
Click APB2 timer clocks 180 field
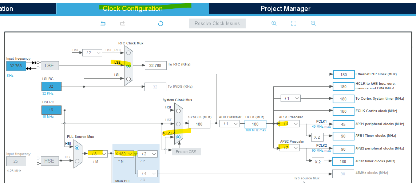pos(344,162)
